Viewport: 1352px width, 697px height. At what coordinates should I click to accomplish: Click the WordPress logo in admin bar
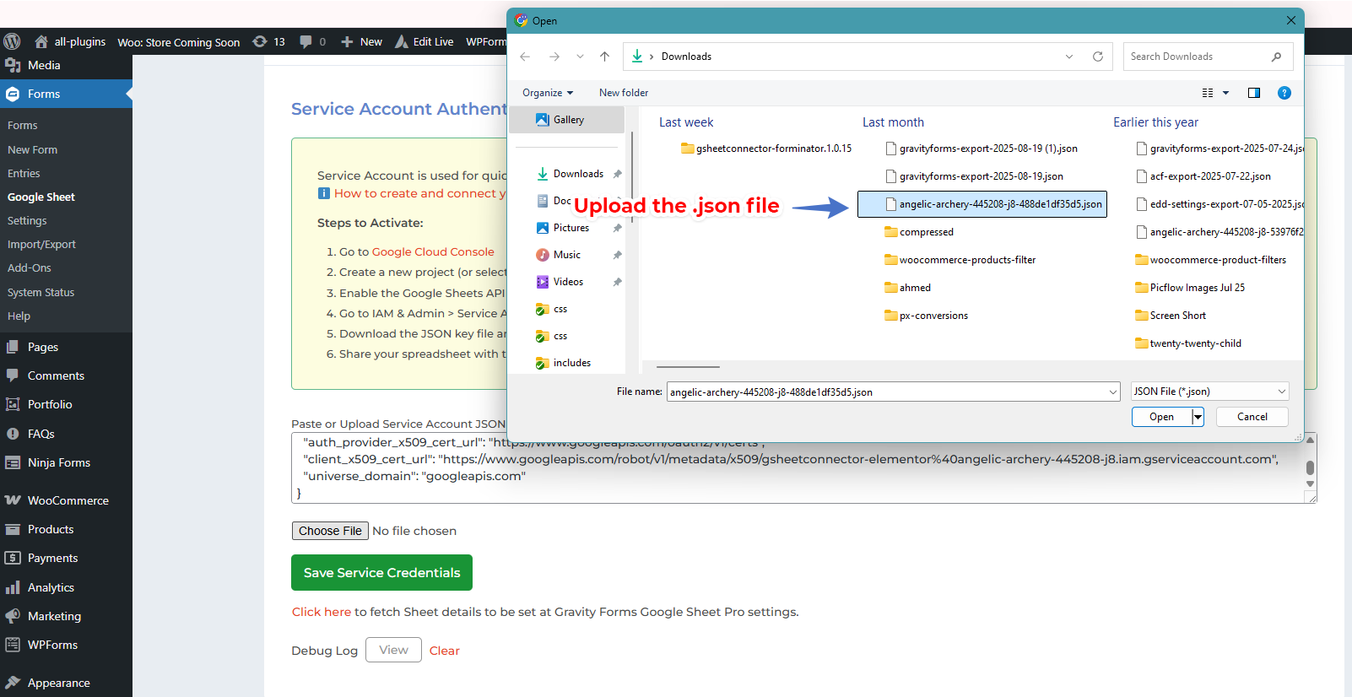[12, 41]
